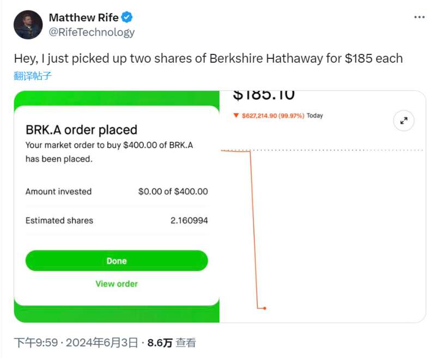This screenshot has width=436, height=358.
Task: Open the 下午9:59 · 2024年6月3日 timestamp link
Action: (76, 342)
